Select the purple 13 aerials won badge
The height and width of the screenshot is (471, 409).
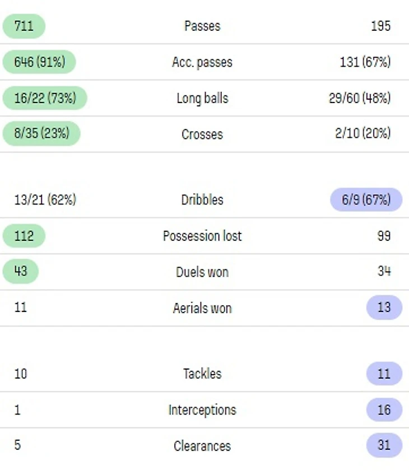384,307
